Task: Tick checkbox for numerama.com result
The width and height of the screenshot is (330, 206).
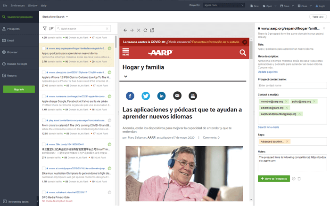Action: pyautogui.click(x=43, y=96)
